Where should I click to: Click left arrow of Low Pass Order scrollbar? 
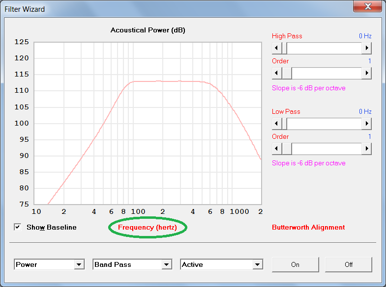point(277,149)
